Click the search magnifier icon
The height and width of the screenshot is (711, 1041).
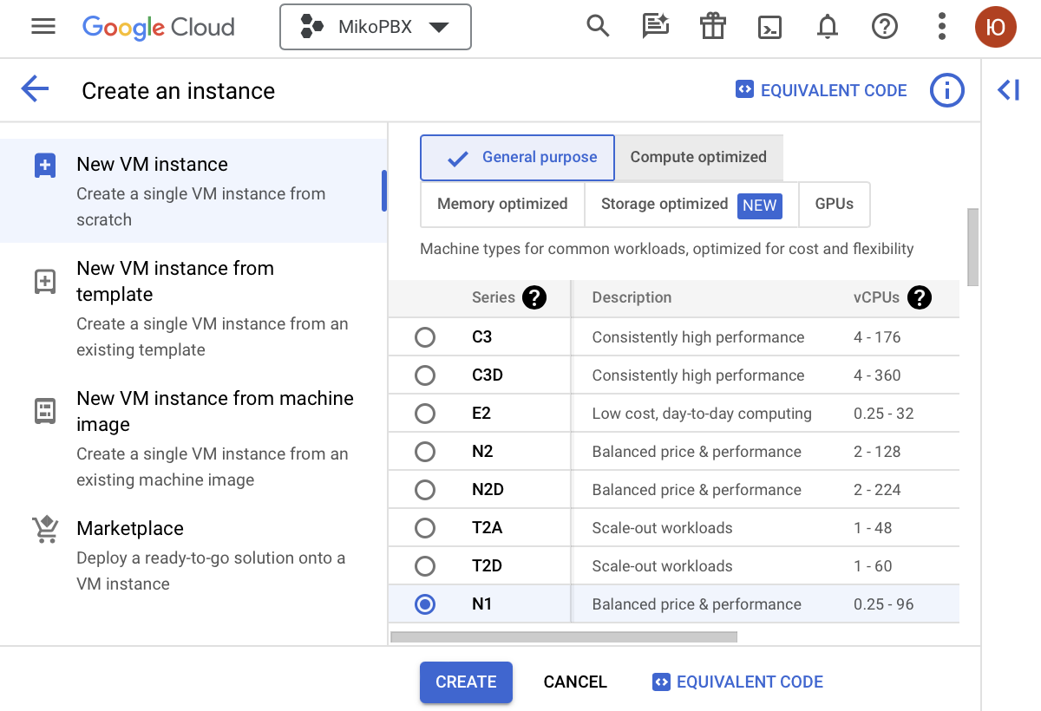598,27
